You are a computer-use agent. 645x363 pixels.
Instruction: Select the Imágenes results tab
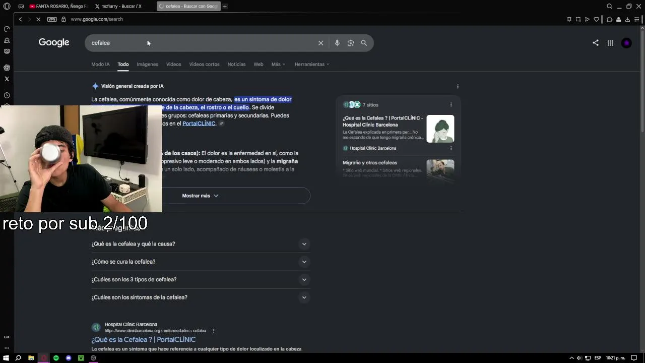(x=147, y=64)
